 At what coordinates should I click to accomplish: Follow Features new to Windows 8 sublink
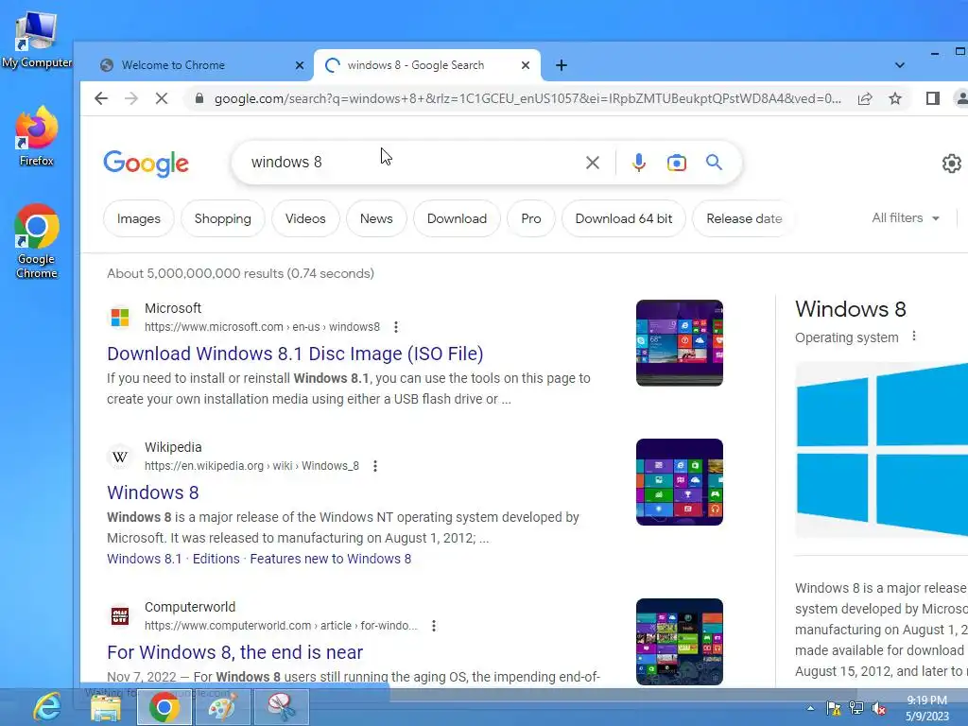click(x=330, y=559)
